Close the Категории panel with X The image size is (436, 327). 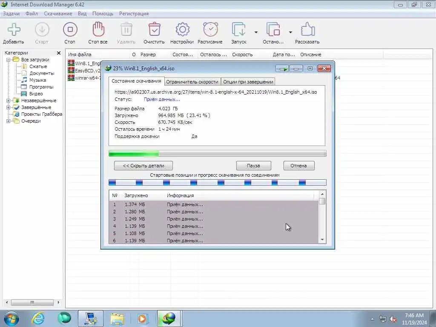coord(59,53)
